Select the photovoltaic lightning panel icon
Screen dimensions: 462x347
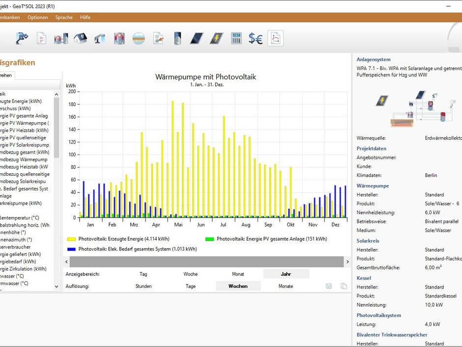[x=216, y=38]
